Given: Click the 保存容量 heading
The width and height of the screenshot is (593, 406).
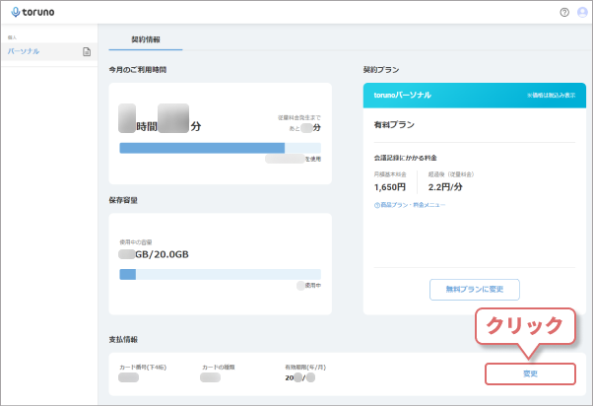Looking at the screenshot, I should tap(123, 200).
